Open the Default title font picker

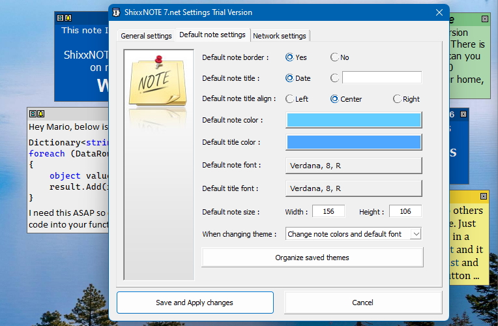[x=354, y=188]
